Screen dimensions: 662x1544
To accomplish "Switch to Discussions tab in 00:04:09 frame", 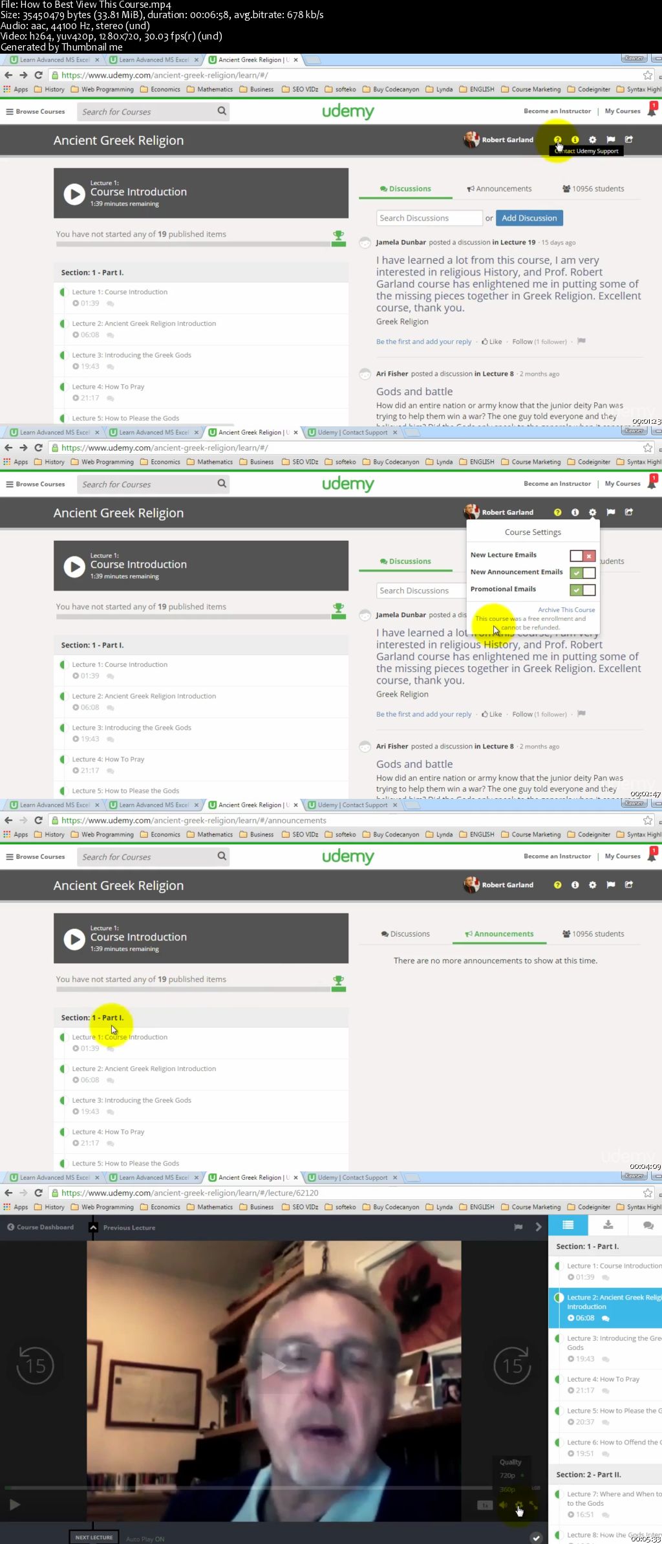I will pos(405,934).
